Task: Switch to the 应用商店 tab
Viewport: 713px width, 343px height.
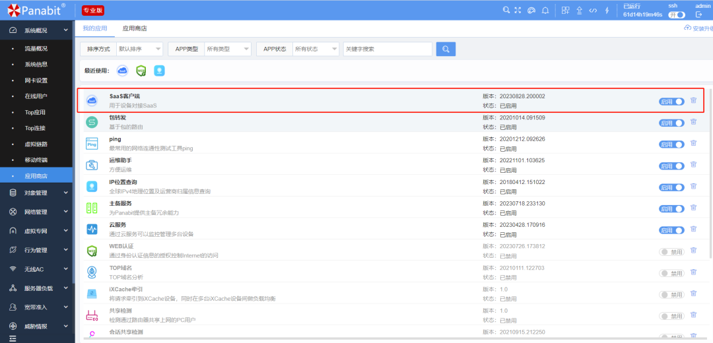Action: [x=135, y=28]
